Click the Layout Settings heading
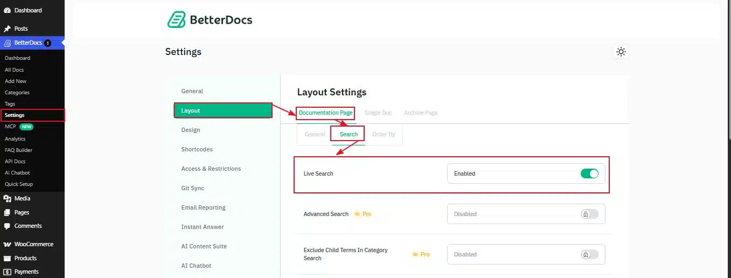 point(332,92)
